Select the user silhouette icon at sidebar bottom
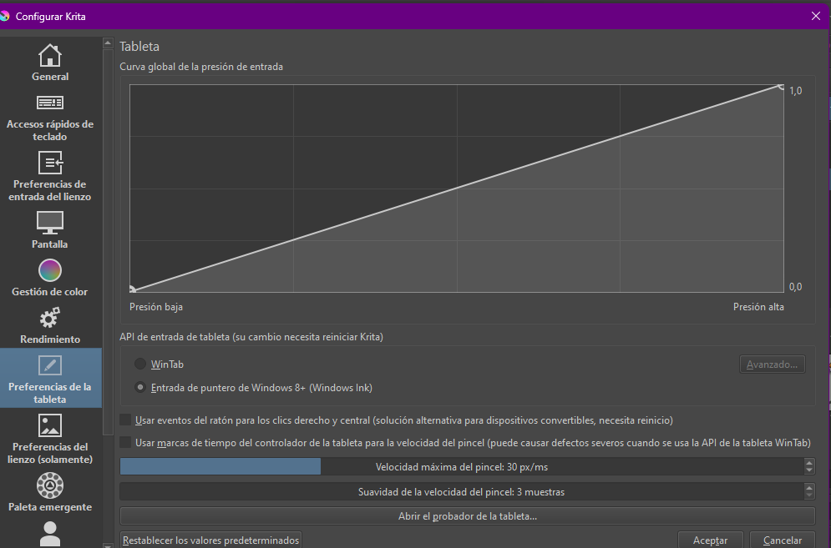This screenshot has width=831, height=548. click(50, 534)
